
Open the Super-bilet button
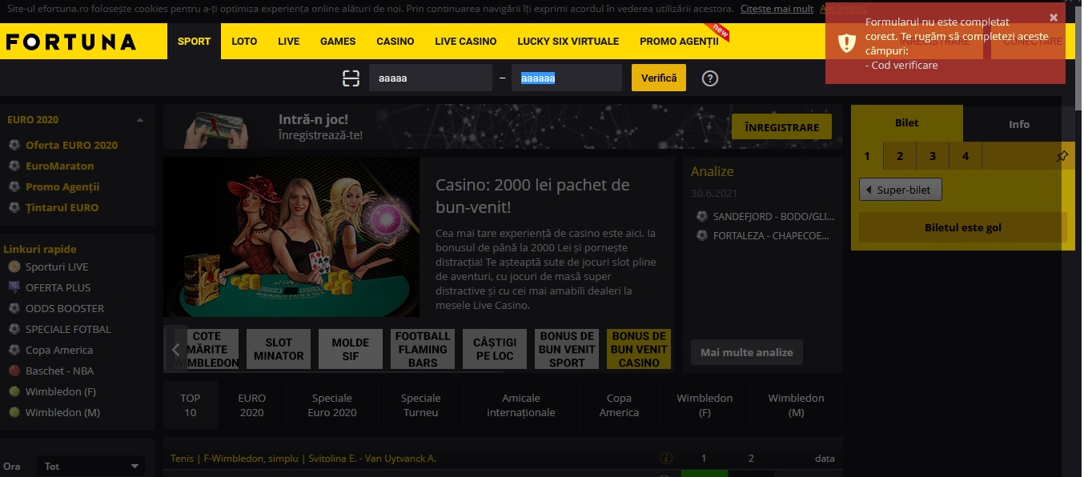901,190
